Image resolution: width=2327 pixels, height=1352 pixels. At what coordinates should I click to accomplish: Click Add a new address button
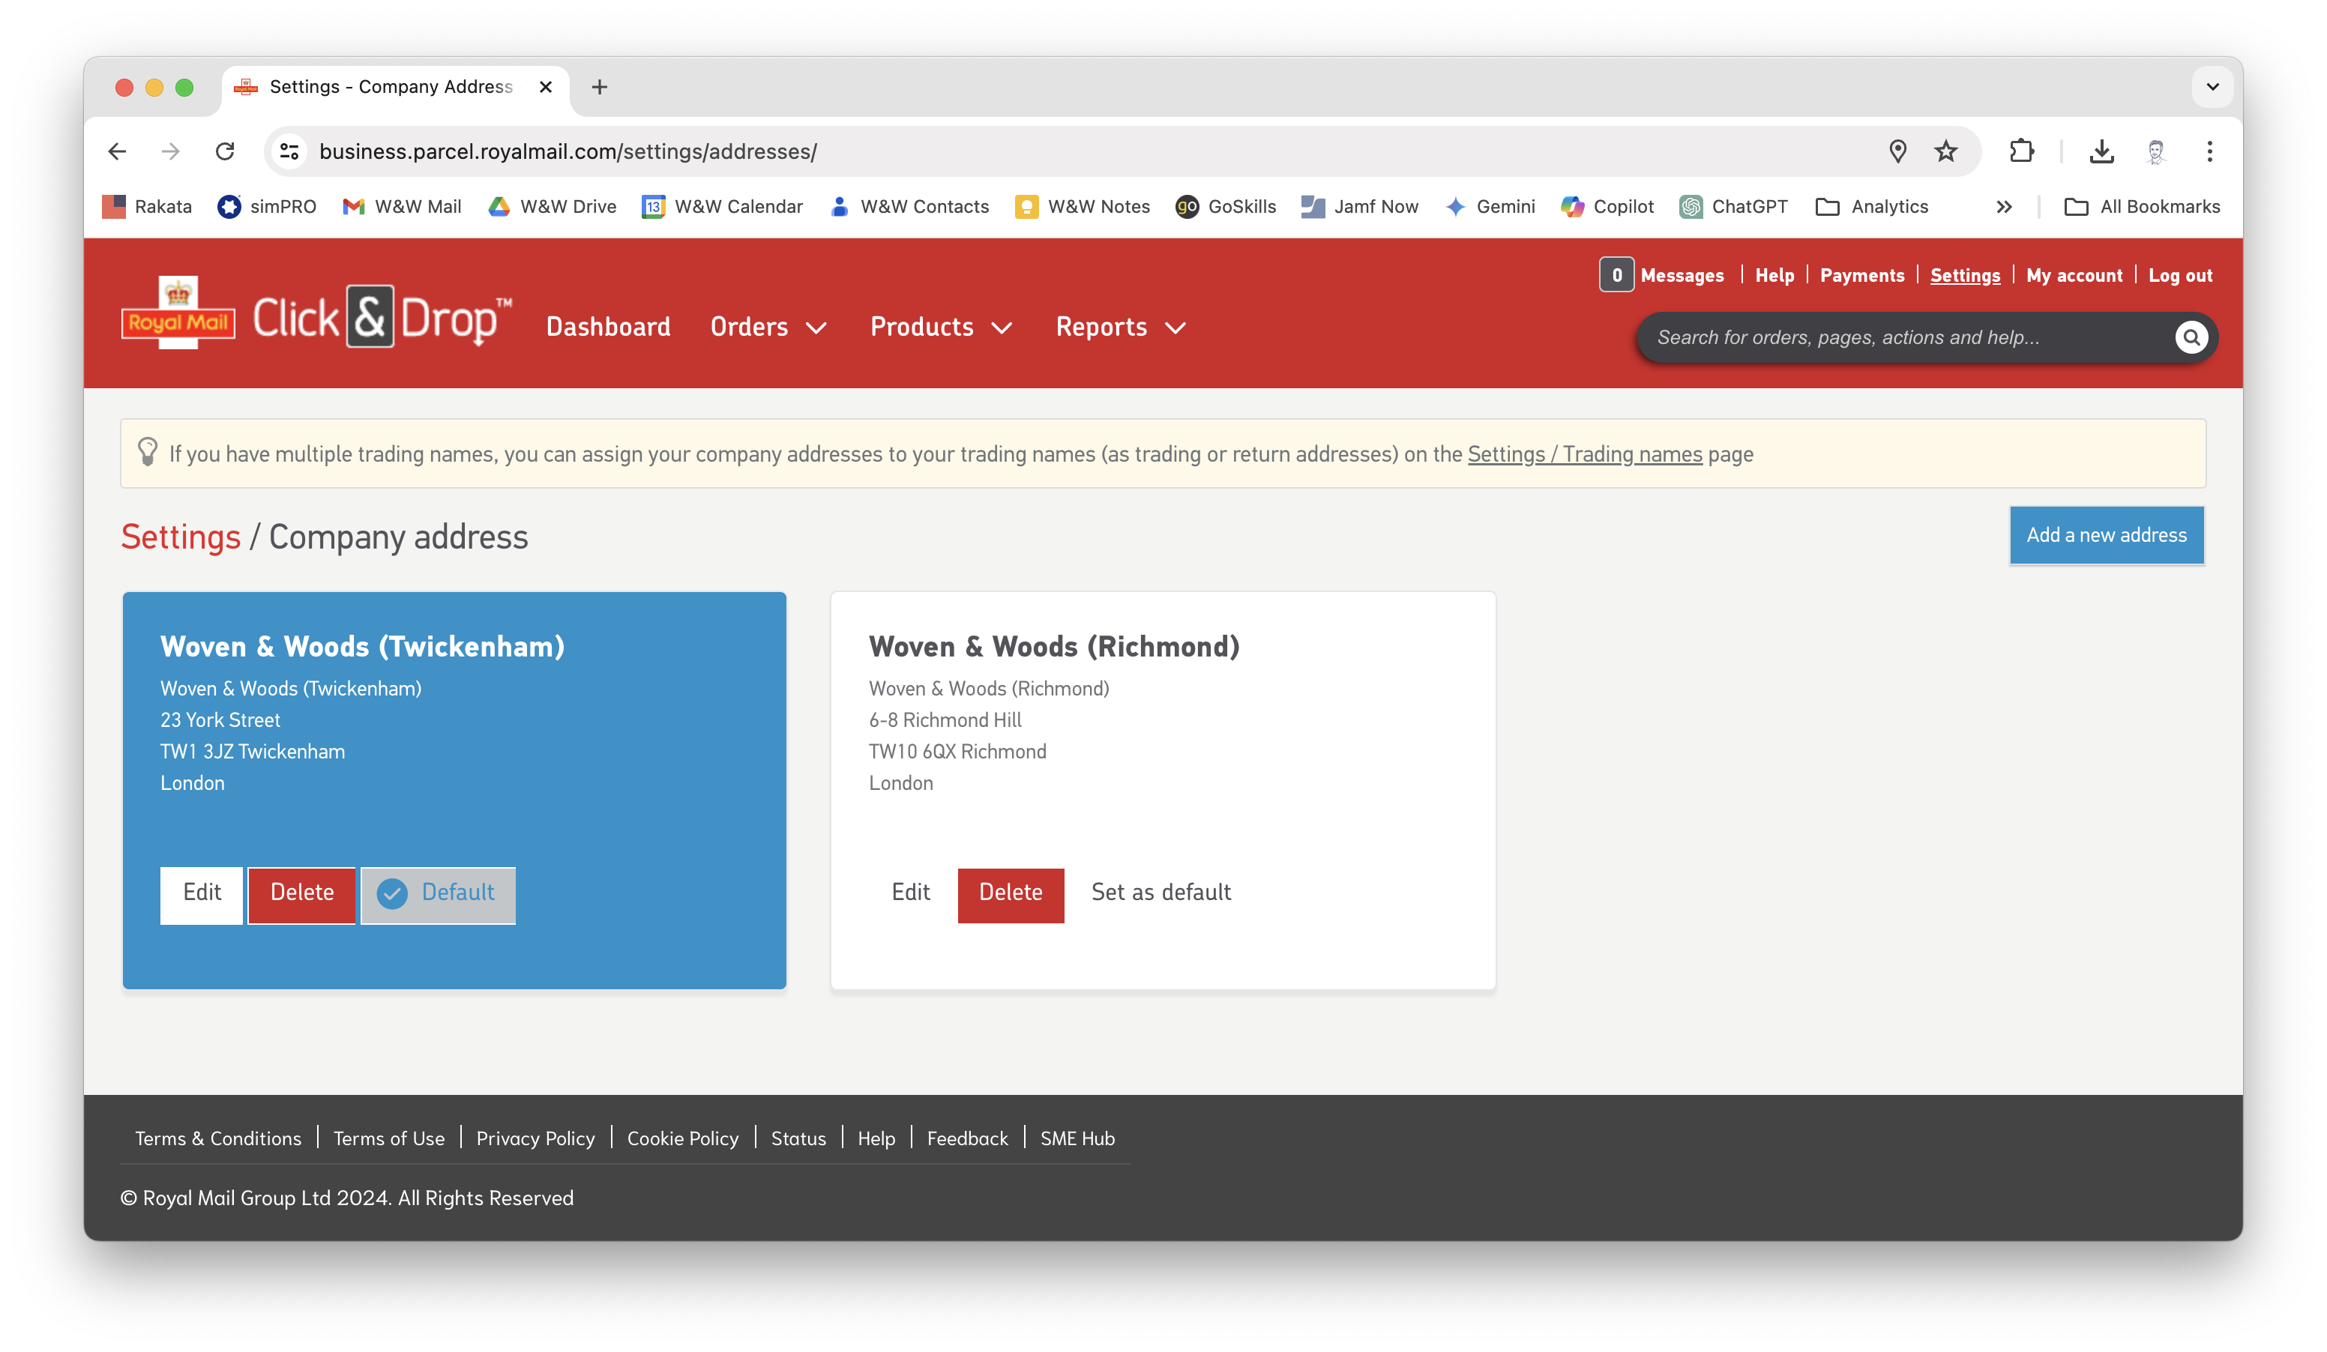click(2105, 535)
